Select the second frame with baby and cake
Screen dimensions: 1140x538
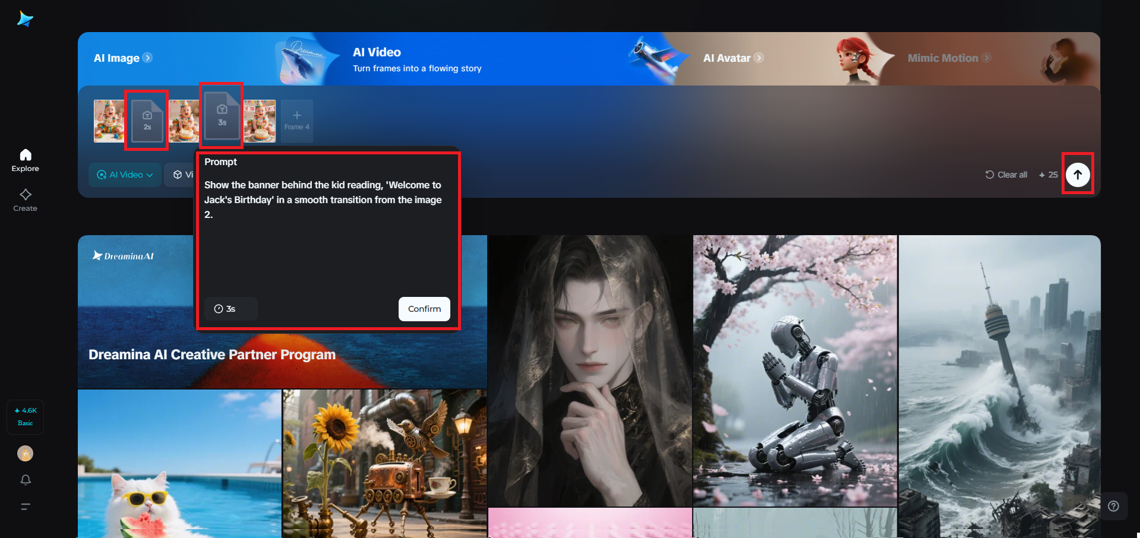[x=184, y=121]
